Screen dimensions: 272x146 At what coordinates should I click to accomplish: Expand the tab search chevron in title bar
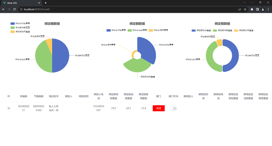tap(245, 3)
